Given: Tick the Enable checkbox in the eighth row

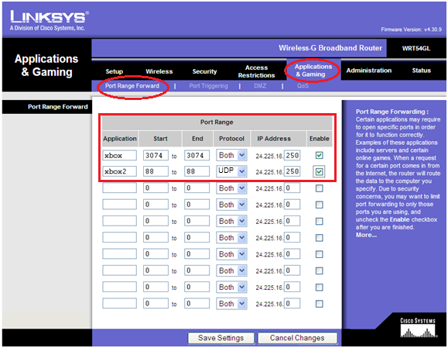Looking at the screenshot, I should click(319, 270).
